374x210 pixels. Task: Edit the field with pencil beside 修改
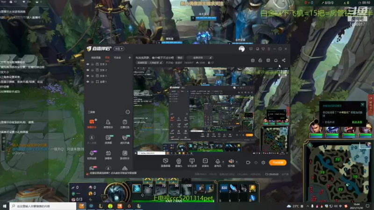200,57
